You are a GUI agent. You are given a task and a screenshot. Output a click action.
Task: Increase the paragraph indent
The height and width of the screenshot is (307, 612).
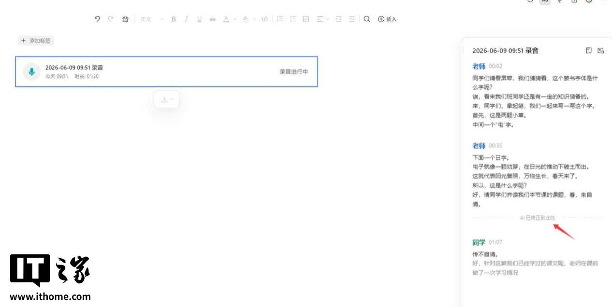[351, 19]
